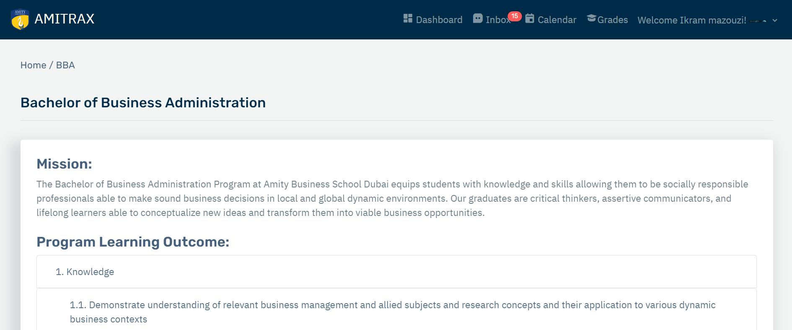792x330 pixels.
Task: Click the Amity shield logo icon
Action: (x=20, y=19)
